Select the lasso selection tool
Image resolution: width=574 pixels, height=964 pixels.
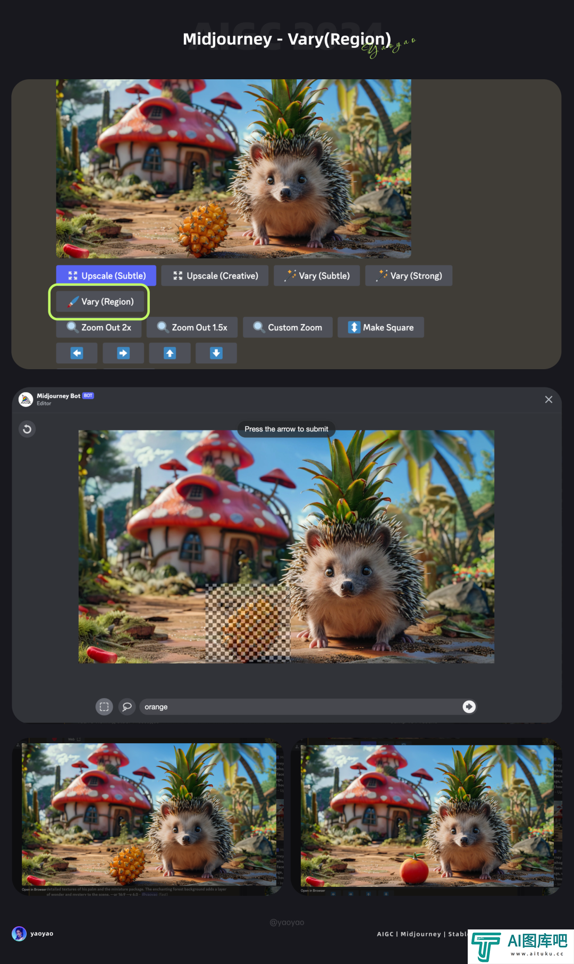coord(127,707)
